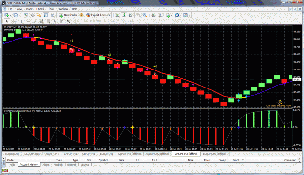The image size is (304, 175).
Task: Click the Periods clock icon
Action: pos(177,15)
